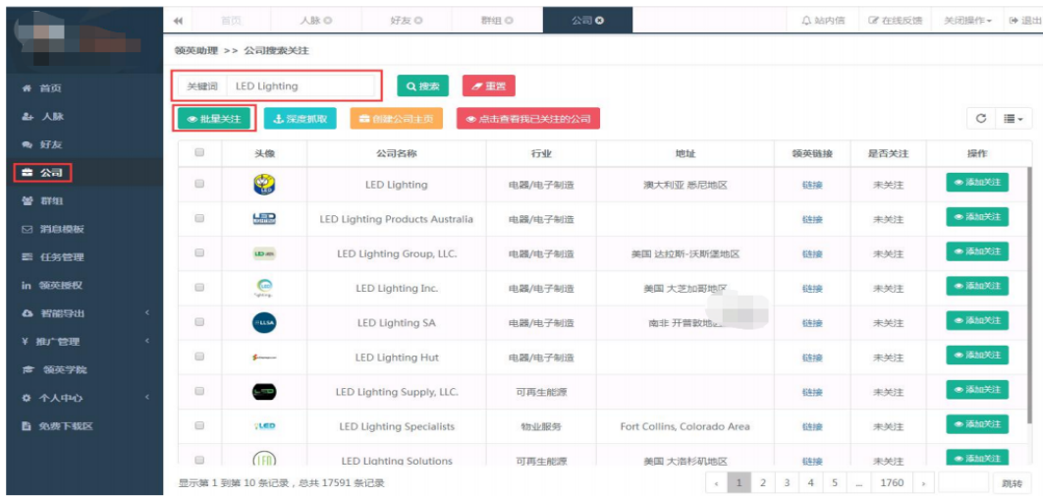Check LED Lighting Hut checkbox

[199, 357]
